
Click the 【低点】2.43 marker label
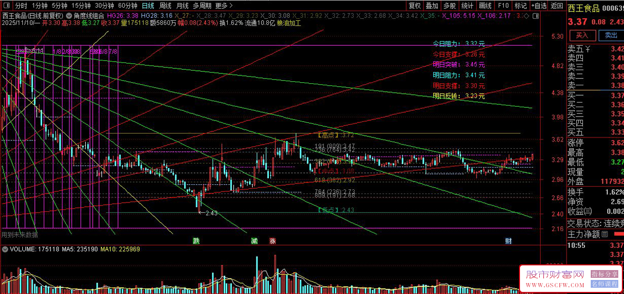pyautogui.click(x=336, y=210)
